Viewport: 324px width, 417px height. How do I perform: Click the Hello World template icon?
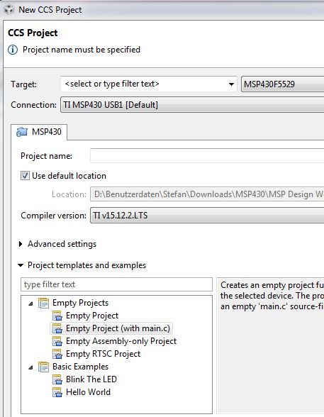click(x=57, y=392)
